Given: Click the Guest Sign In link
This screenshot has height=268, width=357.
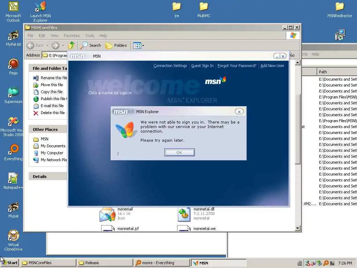Looking at the screenshot, I should coord(202,66).
